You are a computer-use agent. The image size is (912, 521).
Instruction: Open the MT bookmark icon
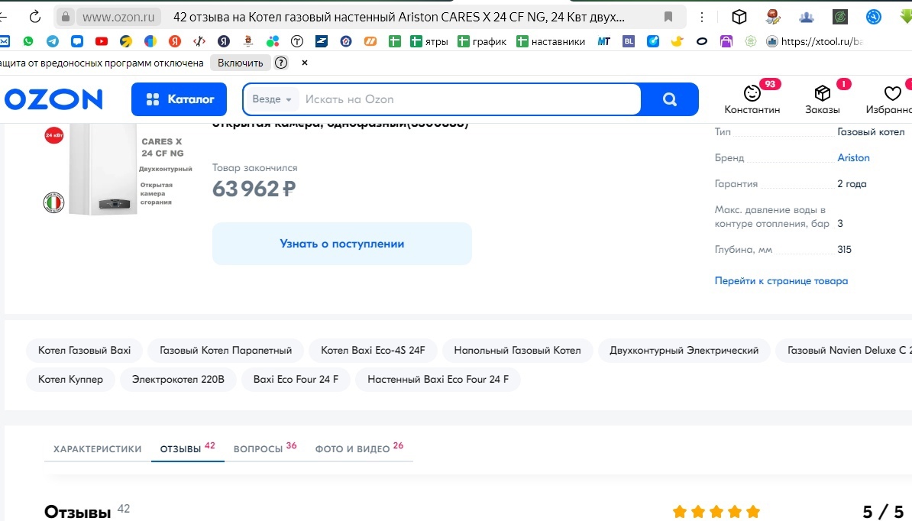click(x=603, y=41)
